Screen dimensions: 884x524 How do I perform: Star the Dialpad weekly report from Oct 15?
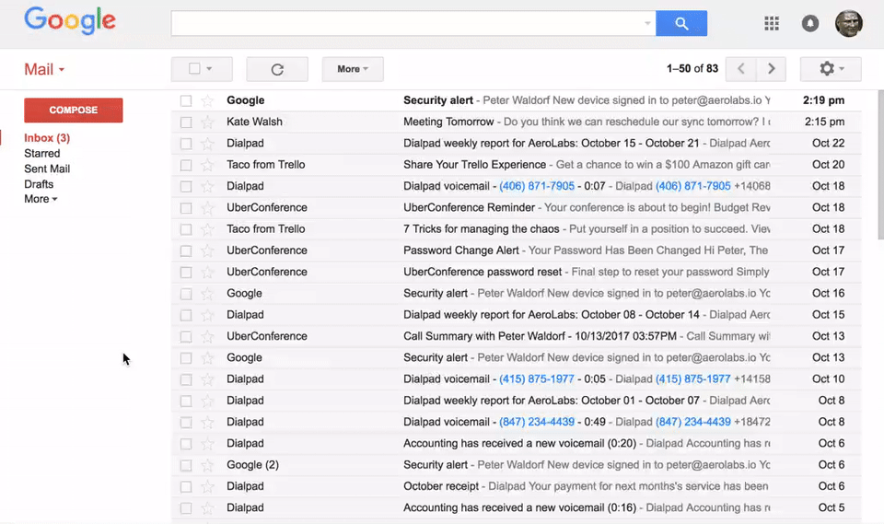click(x=207, y=315)
